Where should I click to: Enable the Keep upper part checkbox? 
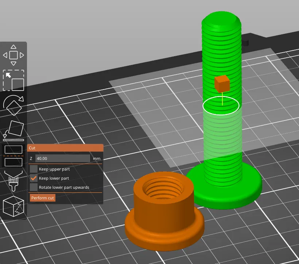(34, 169)
